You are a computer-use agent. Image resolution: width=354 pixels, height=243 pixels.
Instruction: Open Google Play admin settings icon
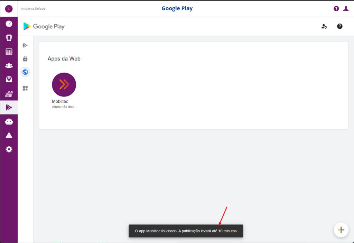click(x=324, y=26)
